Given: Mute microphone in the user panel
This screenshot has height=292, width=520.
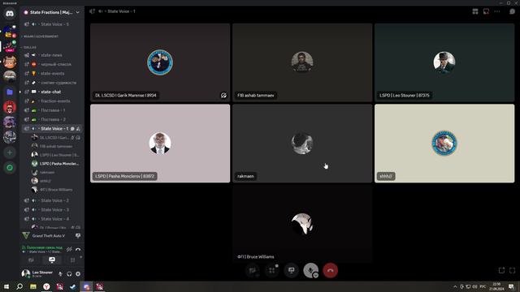Looking at the screenshot, I should point(60,274).
